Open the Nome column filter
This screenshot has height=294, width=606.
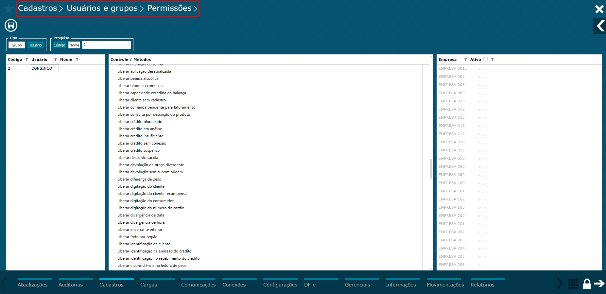pyautogui.click(x=77, y=60)
